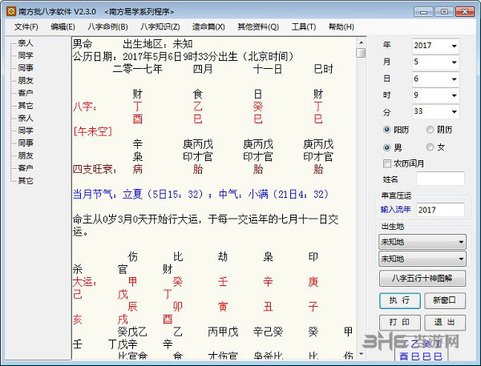Image resolution: width=481 pixels, height=366 pixels.
Task: Select the second 同事 tree item
Action: tap(26, 143)
